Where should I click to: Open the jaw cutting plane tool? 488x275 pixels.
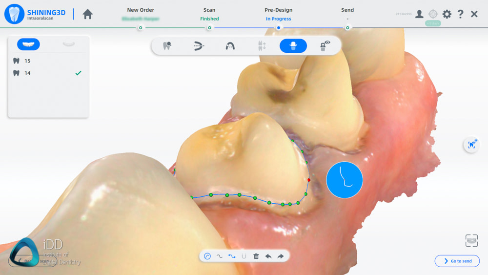199,46
